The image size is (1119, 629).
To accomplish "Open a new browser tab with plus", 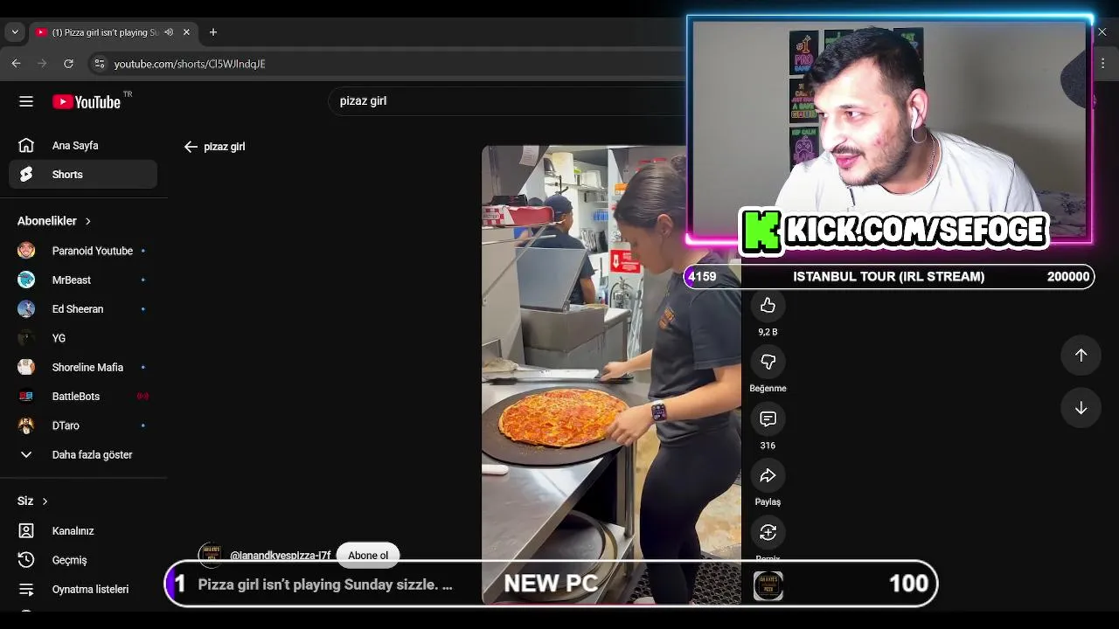I will pos(212,32).
